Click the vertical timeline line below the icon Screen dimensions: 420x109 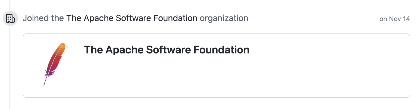[10, 67]
